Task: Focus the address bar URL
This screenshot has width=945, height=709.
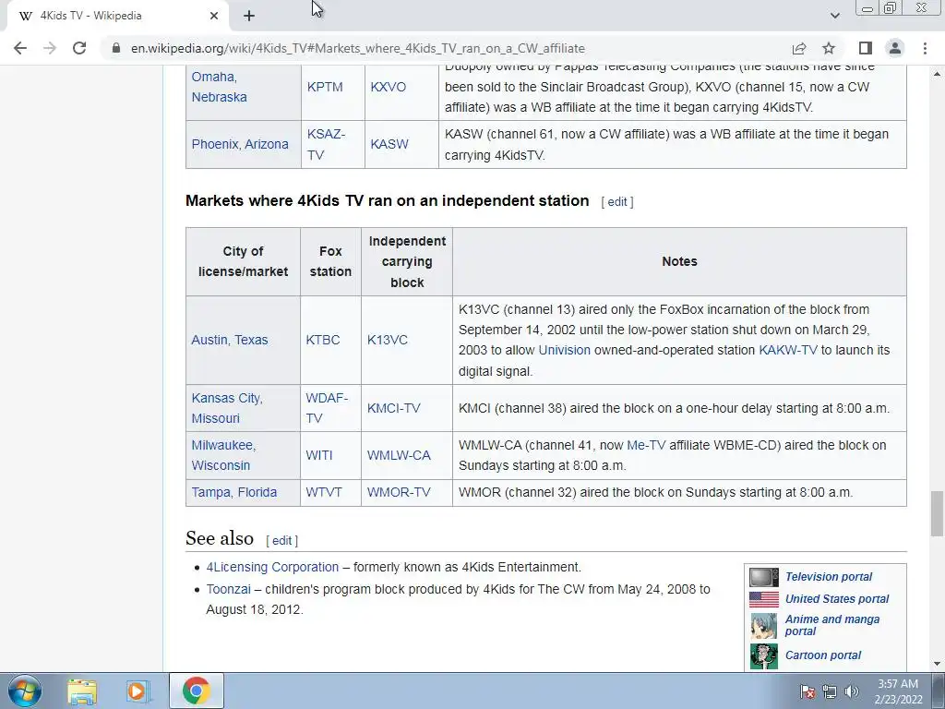Action: click(x=357, y=48)
